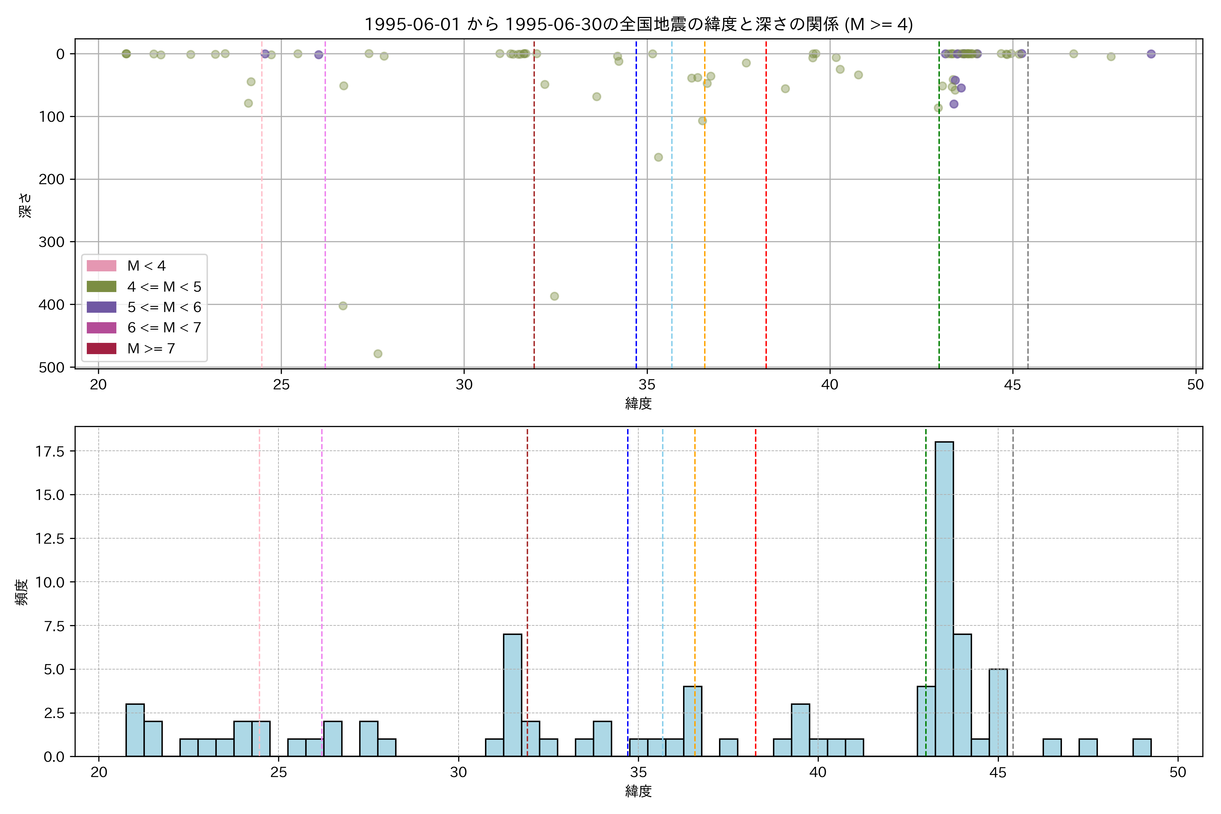This screenshot has width=1221, height=814.
Task: Click the crimson M >= 7 legend swatch
Action: (x=101, y=348)
